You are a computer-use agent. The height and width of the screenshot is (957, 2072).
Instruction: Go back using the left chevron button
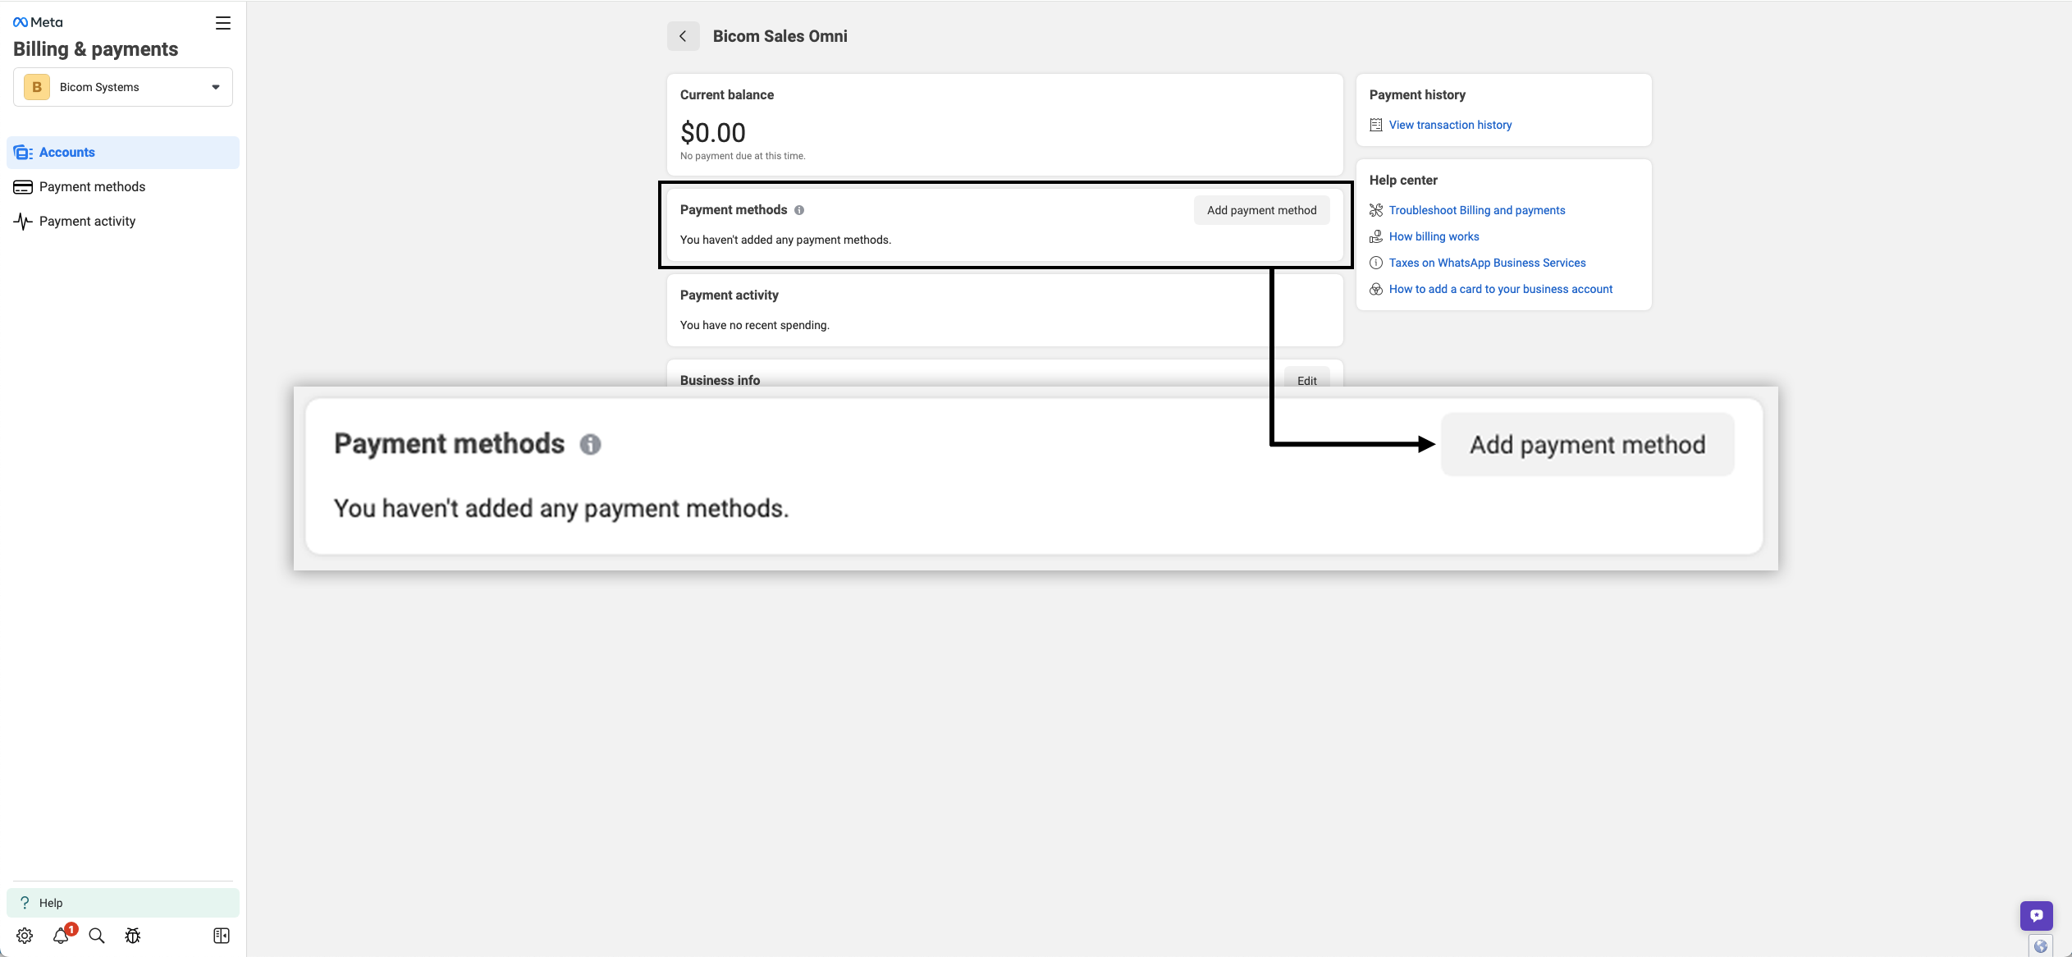coord(683,36)
